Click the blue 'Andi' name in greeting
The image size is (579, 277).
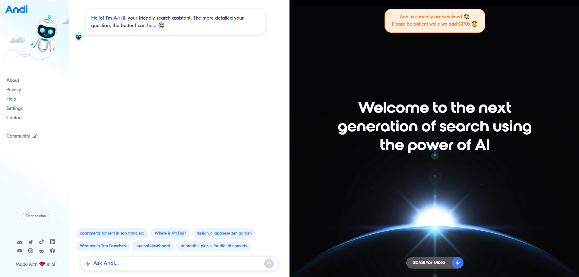pos(119,18)
